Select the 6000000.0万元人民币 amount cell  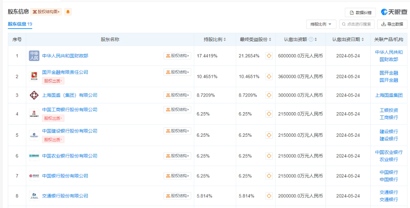coord(301,56)
